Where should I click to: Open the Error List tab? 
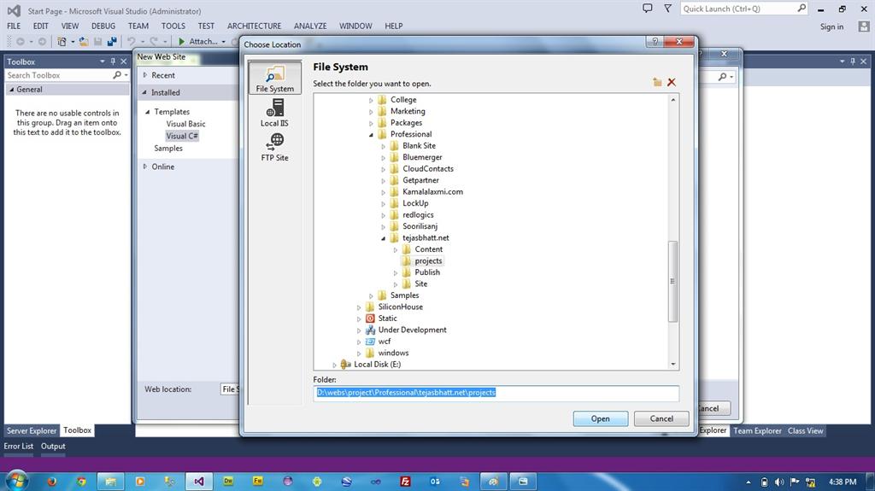[x=19, y=447]
